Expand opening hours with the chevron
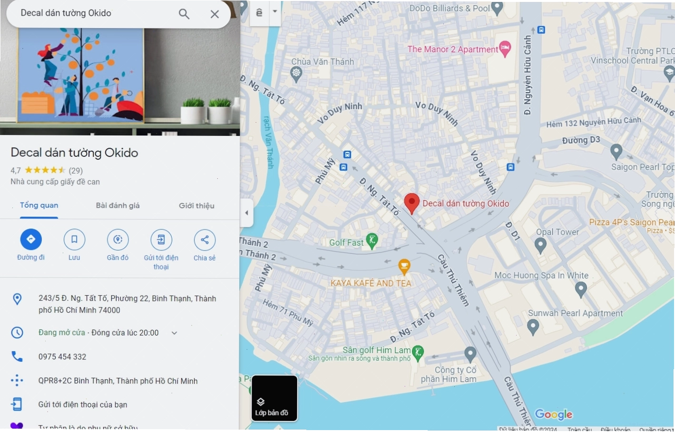This screenshot has height=432, width=675. pyautogui.click(x=174, y=333)
